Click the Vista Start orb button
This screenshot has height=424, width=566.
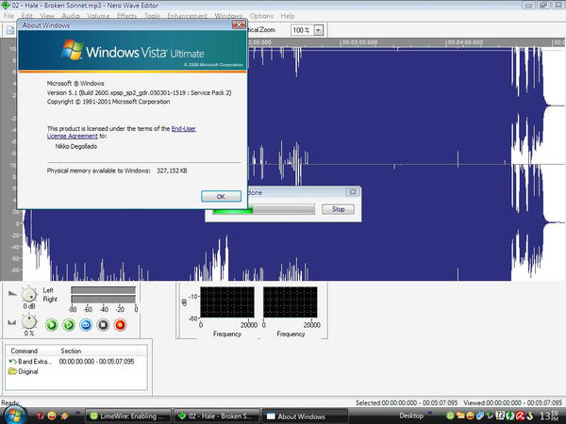click(14, 415)
